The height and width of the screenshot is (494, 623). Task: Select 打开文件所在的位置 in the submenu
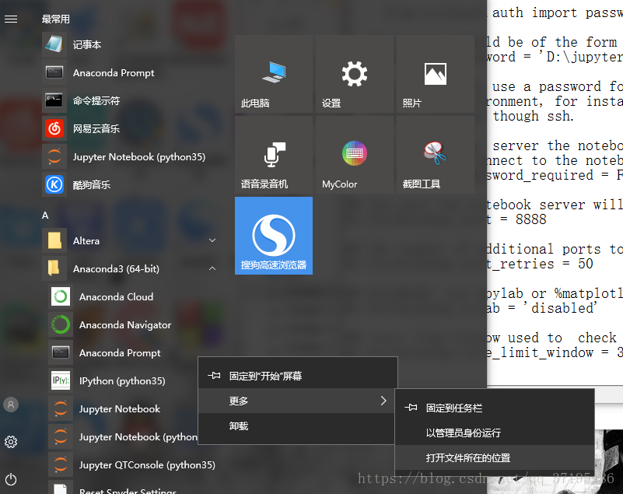[x=495, y=458]
